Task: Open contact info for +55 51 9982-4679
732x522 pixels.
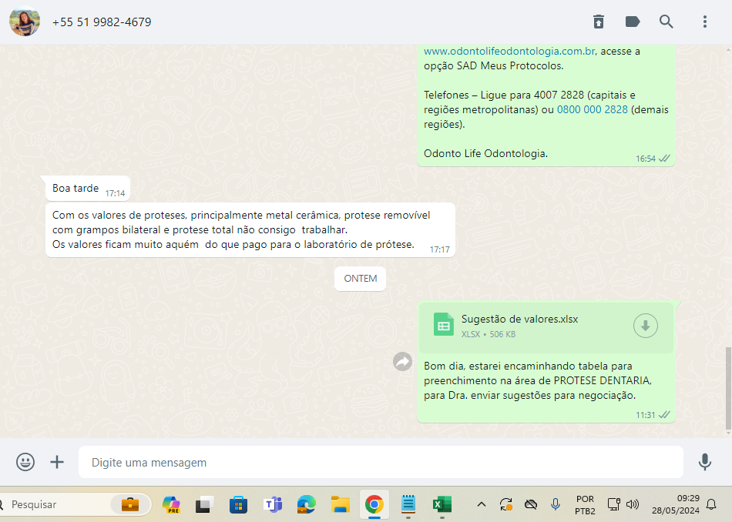Action: pyautogui.click(x=102, y=22)
